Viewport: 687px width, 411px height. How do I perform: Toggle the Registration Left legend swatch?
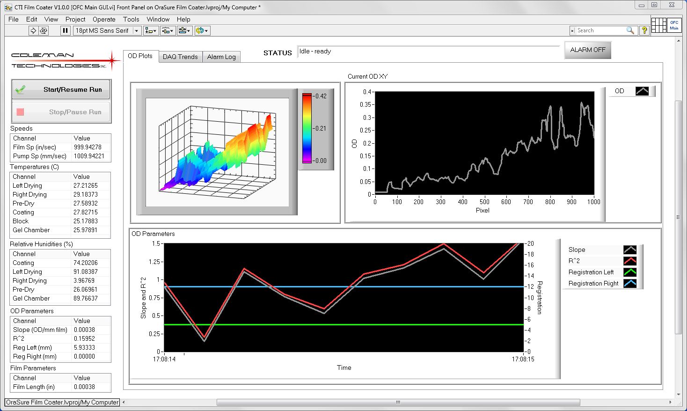[x=630, y=272]
